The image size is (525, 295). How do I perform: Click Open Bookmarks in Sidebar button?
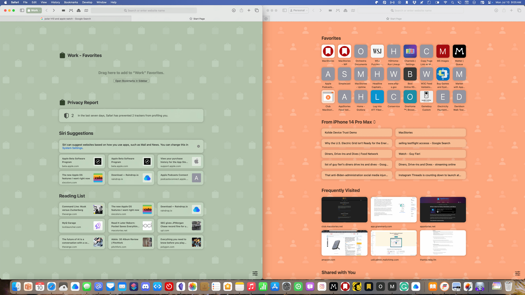click(x=131, y=81)
